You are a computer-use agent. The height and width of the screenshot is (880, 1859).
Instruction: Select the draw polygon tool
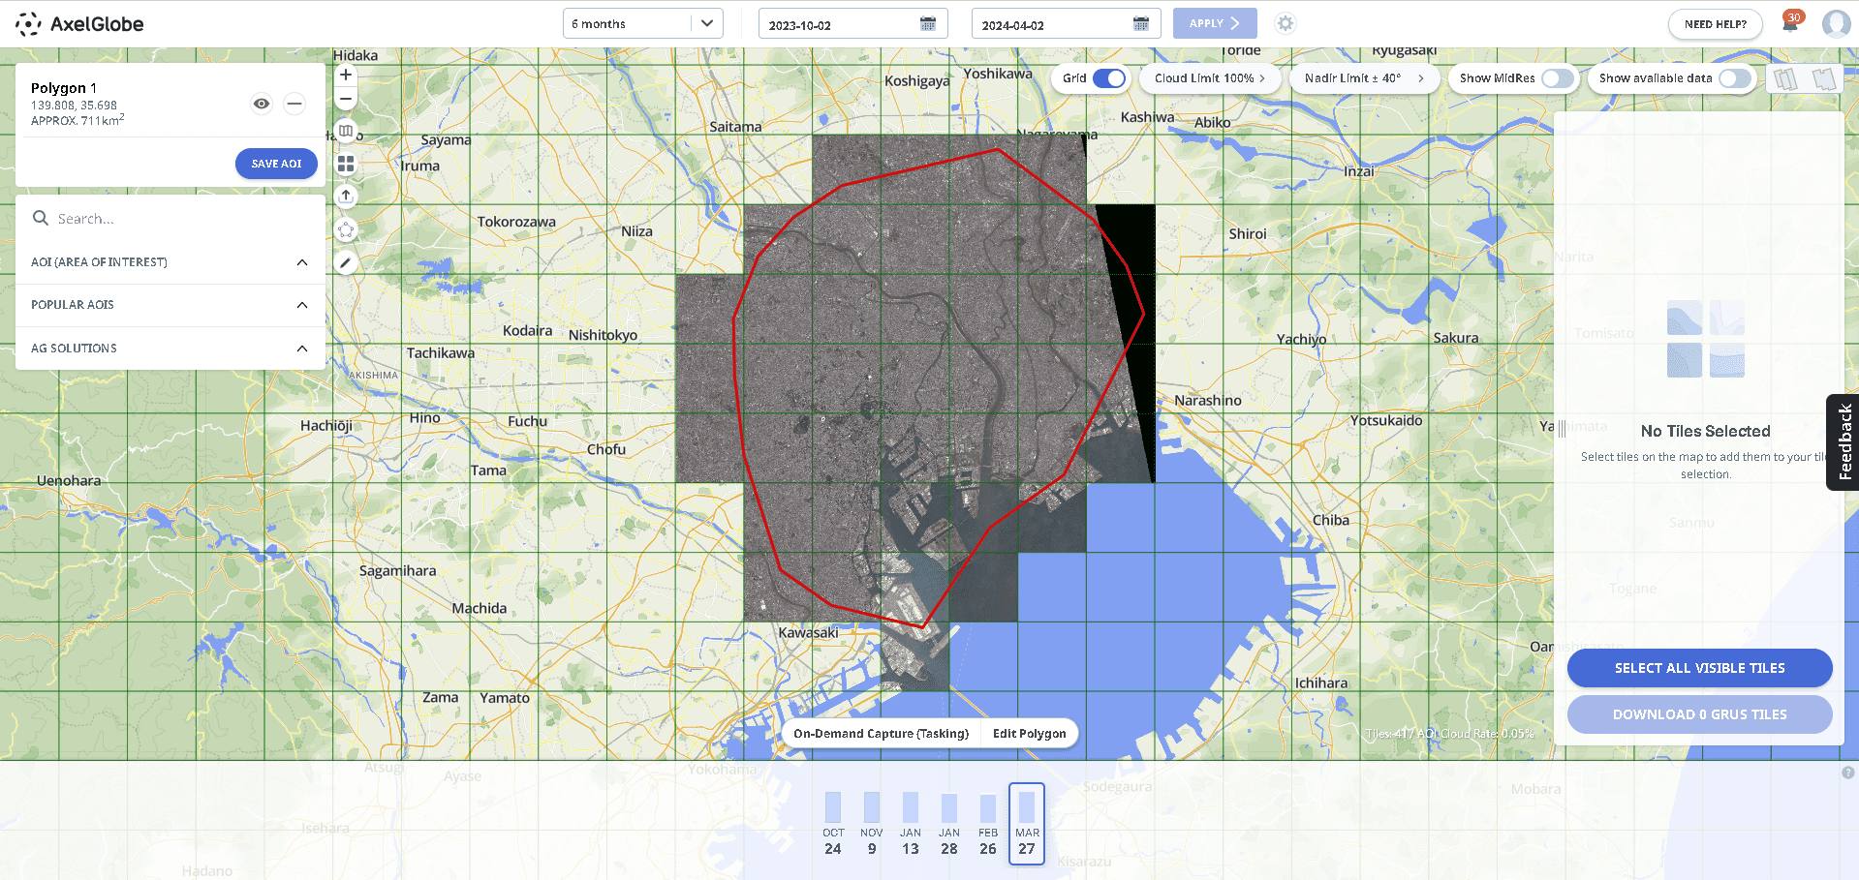tap(346, 229)
